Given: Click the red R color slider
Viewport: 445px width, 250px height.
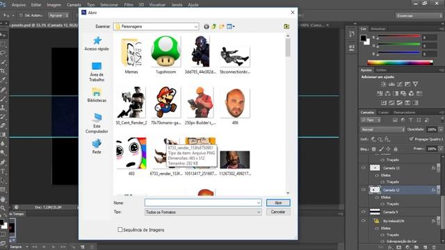Looking at the screenshot, I should tap(398, 36).
